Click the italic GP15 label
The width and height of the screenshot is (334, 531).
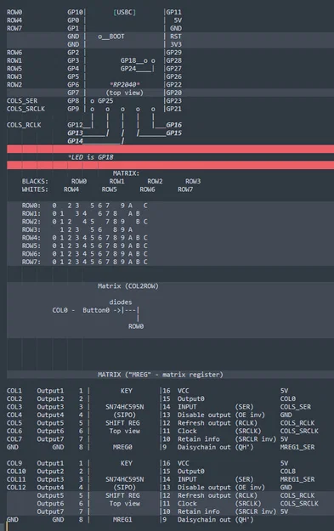173,133
